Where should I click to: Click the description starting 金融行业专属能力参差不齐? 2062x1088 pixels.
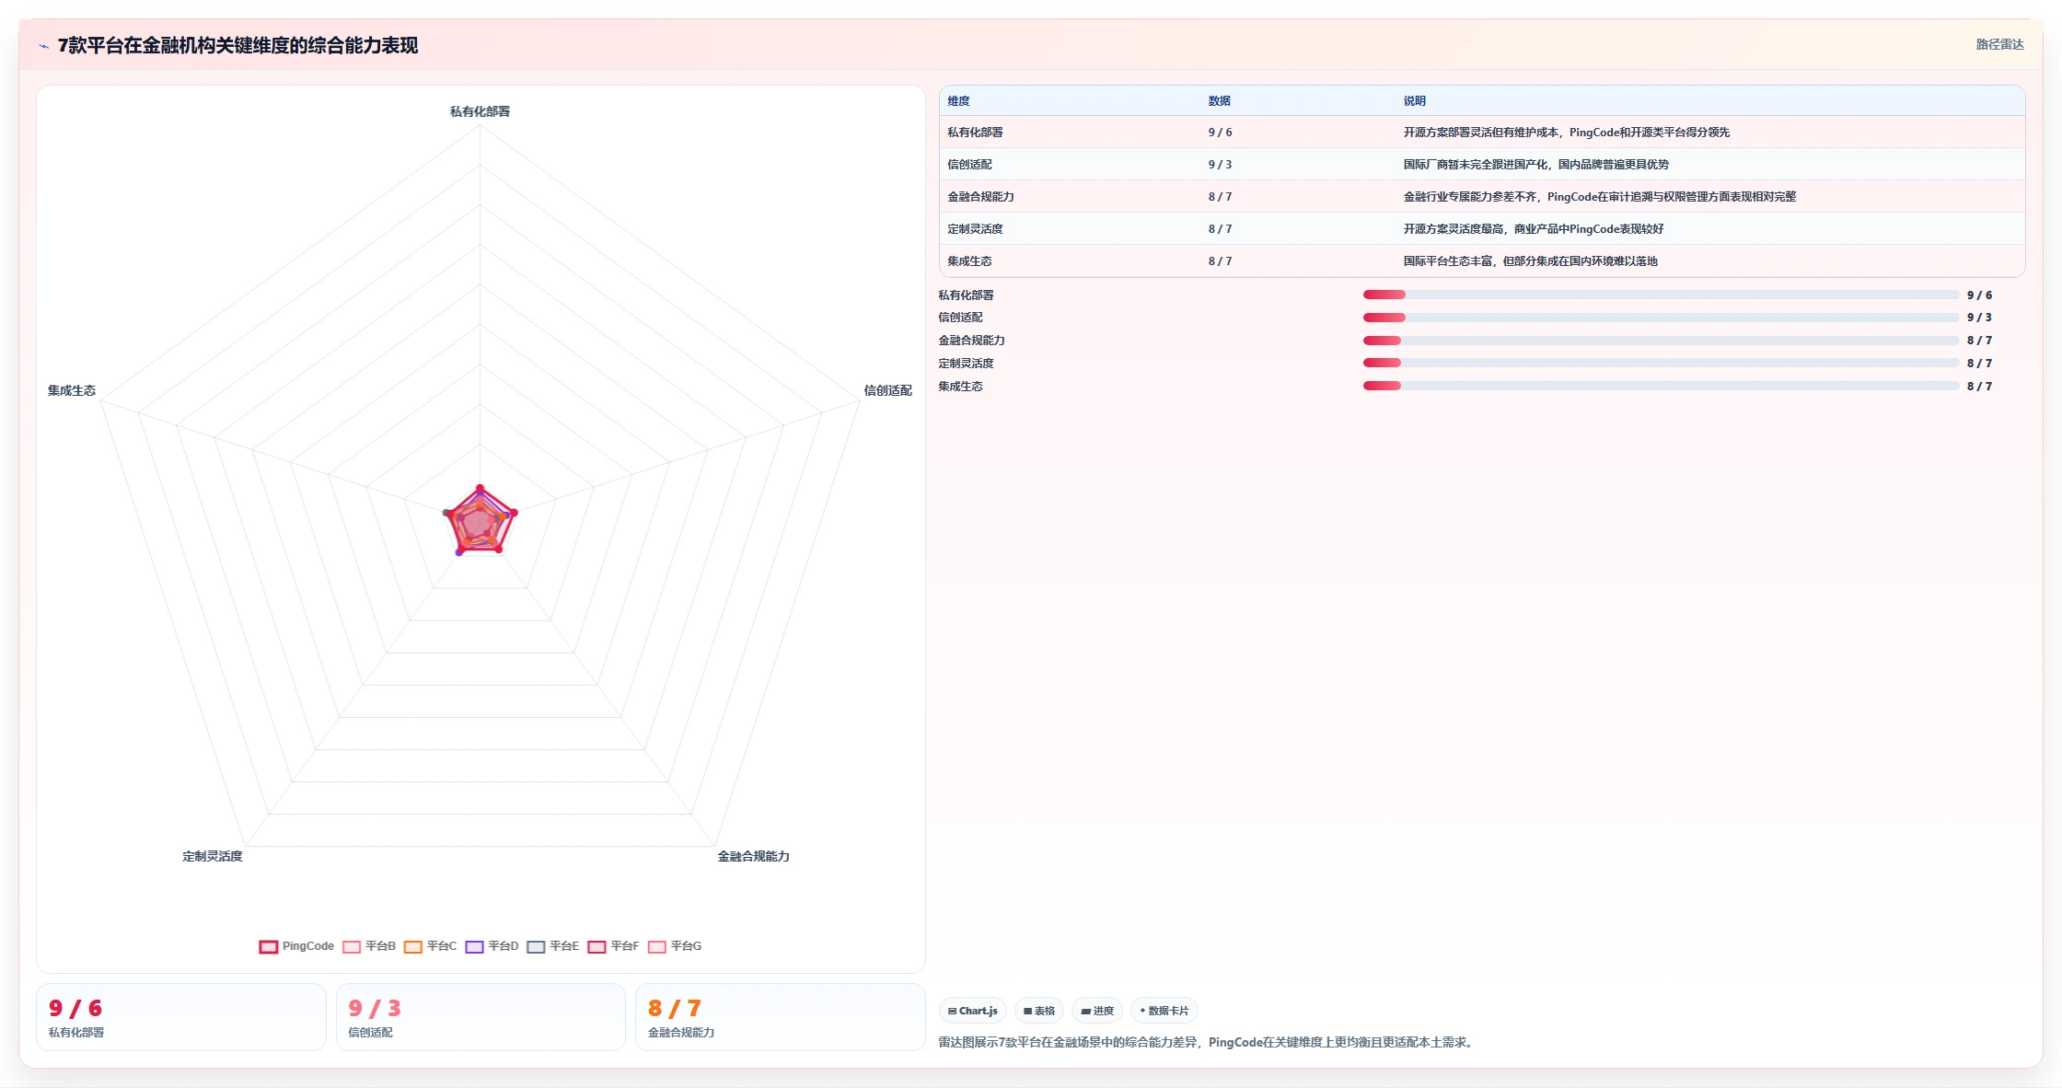[1599, 197]
